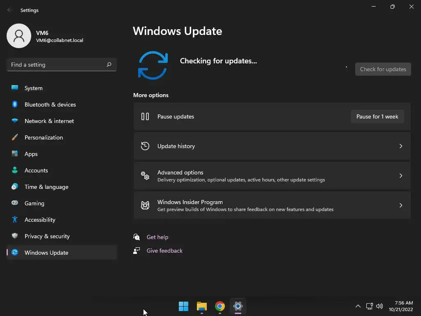The width and height of the screenshot is (421, 316).
Task: Click the Privacy & security shield icon
Action: (15, 236)
